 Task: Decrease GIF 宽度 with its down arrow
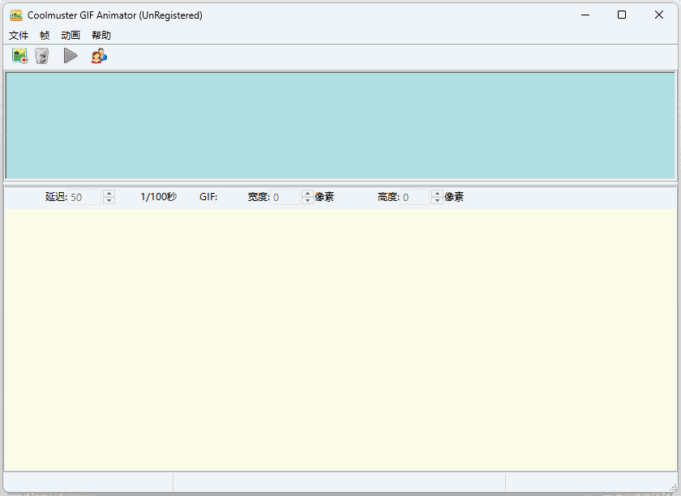pyautogui.click(x=307, y=200)
